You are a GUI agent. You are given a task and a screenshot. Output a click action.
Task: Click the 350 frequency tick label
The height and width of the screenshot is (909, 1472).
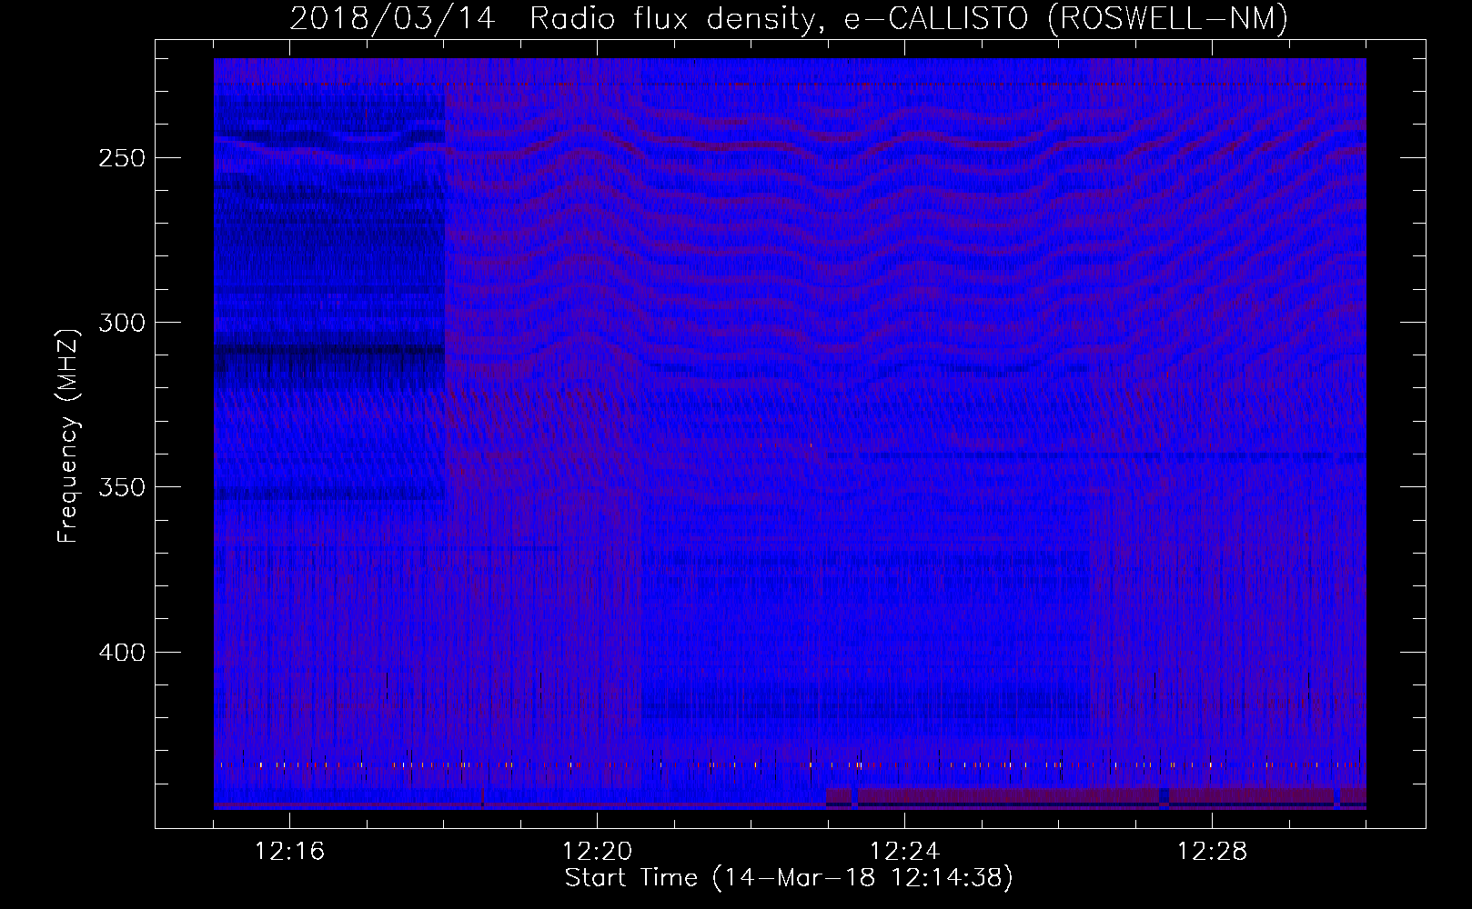[x=121, y=487]
